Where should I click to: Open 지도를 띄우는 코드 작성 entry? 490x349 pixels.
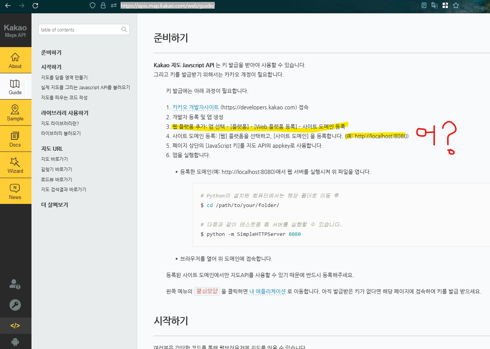pyautogui.click(x=64, y=98)
